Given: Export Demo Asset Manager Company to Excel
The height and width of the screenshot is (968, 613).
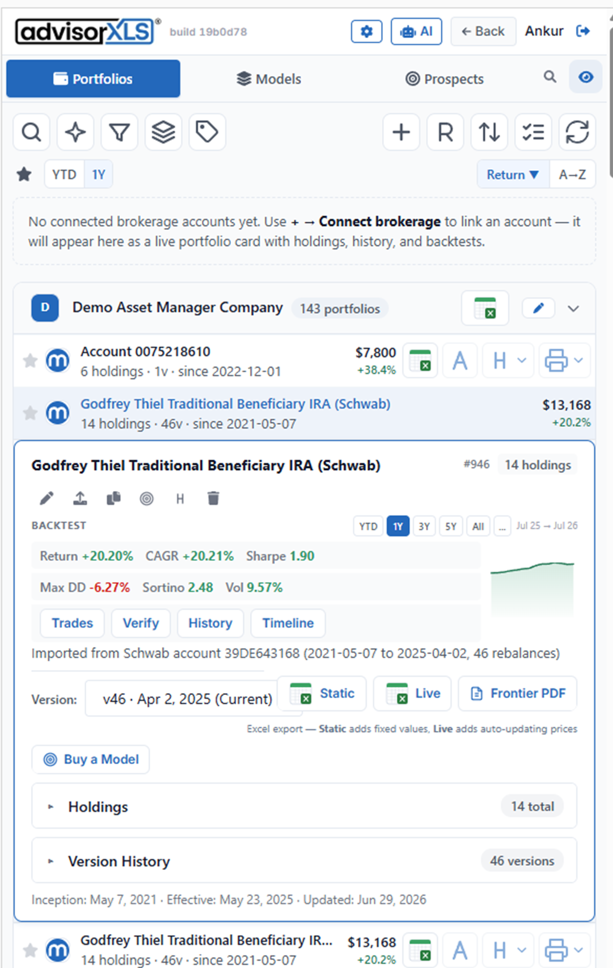Looking at the screenshot, I should [x=485, y=308].
